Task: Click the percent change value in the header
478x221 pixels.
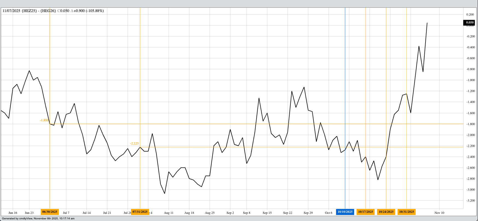Action: tap(95, 11)
